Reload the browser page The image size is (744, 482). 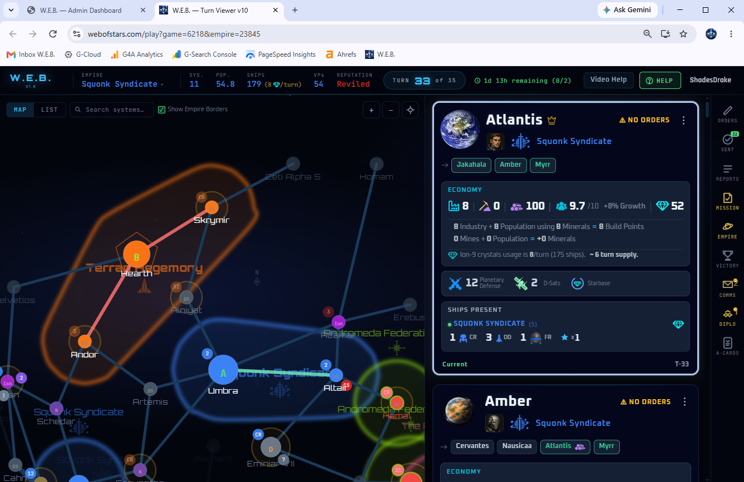(x=53, y=34)
